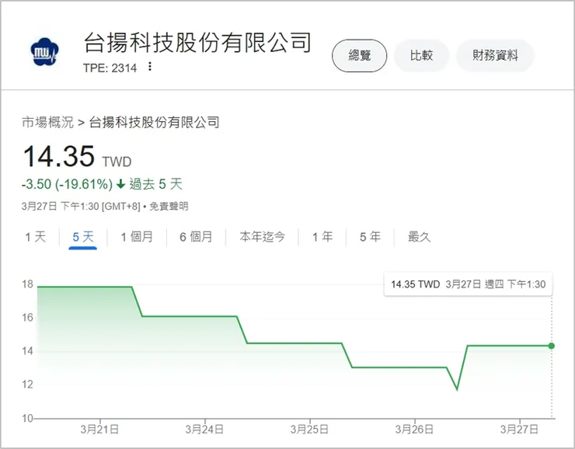Go to the 市場概況 breadcrumb link
Viewport: 575px width, 449px height.
pos(47,123)
